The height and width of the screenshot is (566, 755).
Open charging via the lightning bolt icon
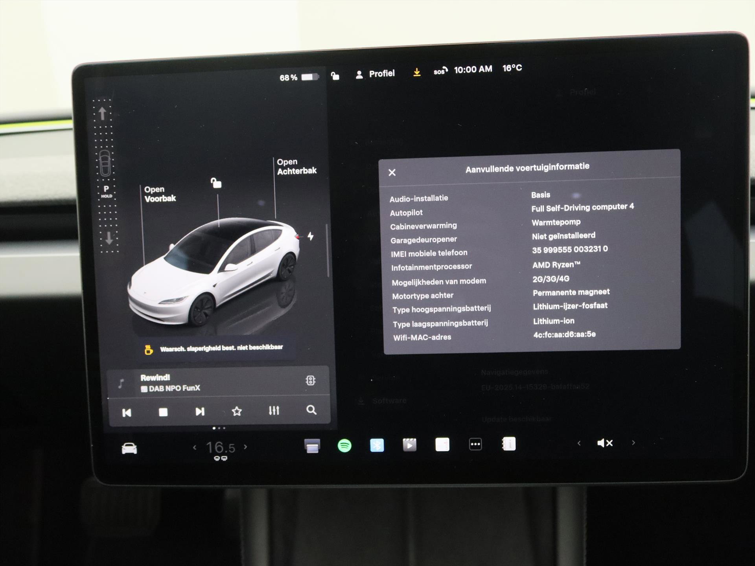(x=311, y=236)
